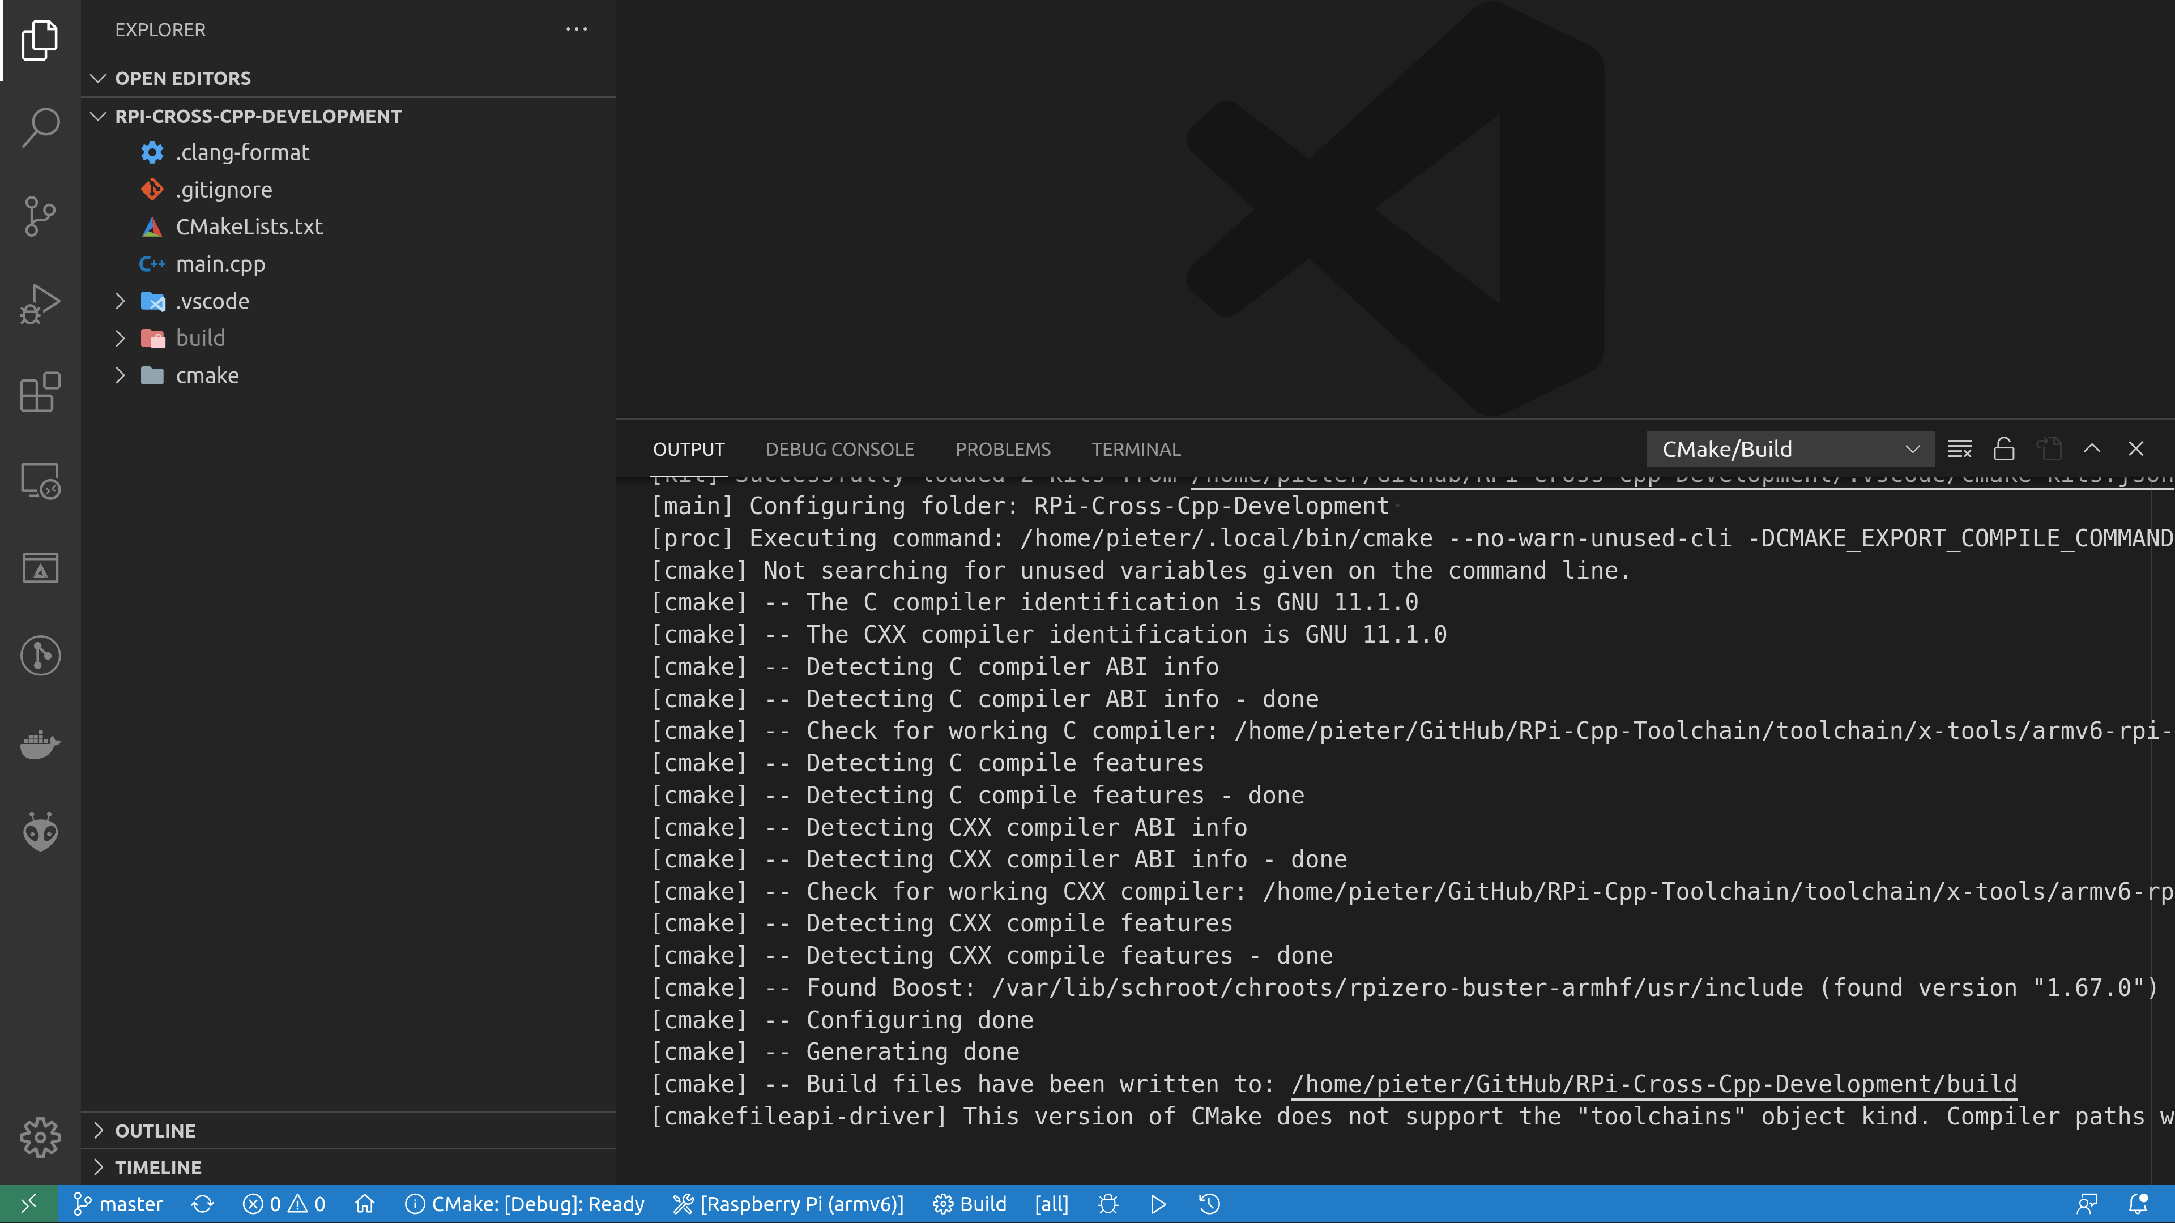Change the [all] build target

(x=1051, y=1204)
